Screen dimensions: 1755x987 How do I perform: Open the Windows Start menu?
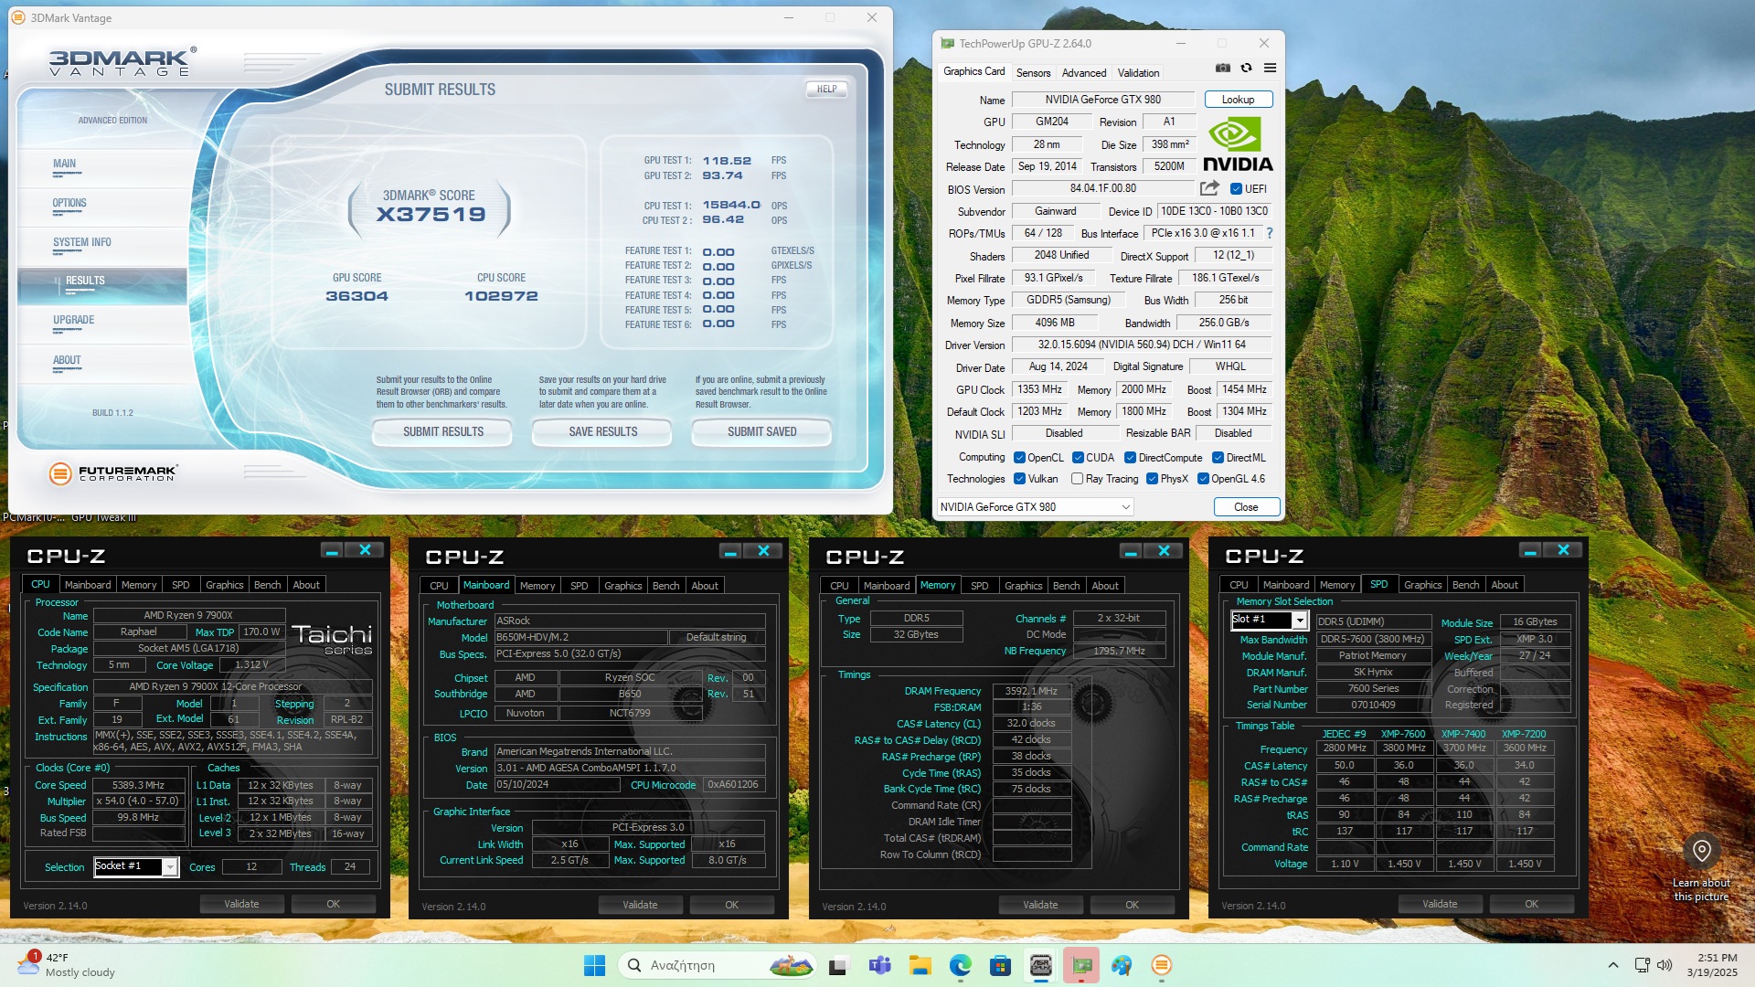[x=594, y=965]
